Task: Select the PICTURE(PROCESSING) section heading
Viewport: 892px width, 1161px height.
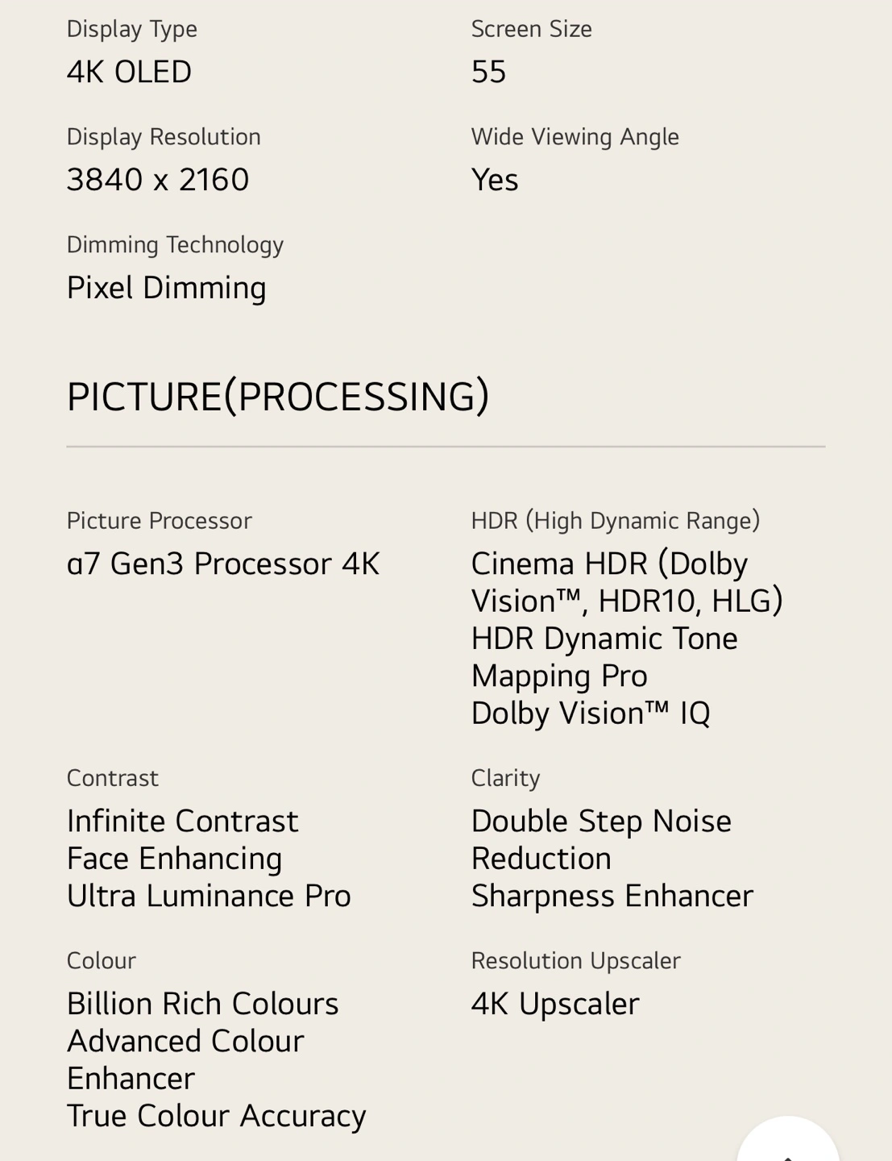Action: point(278,397)
